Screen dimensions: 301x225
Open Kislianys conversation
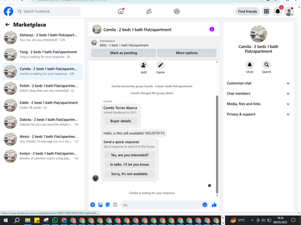click(x=42, y=37)
